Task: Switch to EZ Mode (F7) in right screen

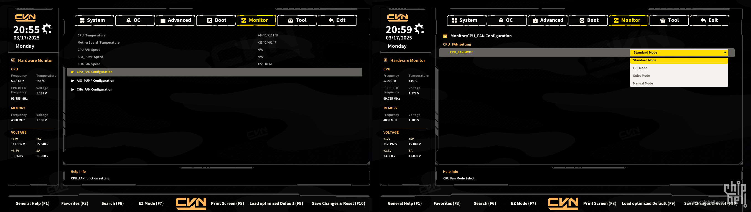Action: click(523, 203)
